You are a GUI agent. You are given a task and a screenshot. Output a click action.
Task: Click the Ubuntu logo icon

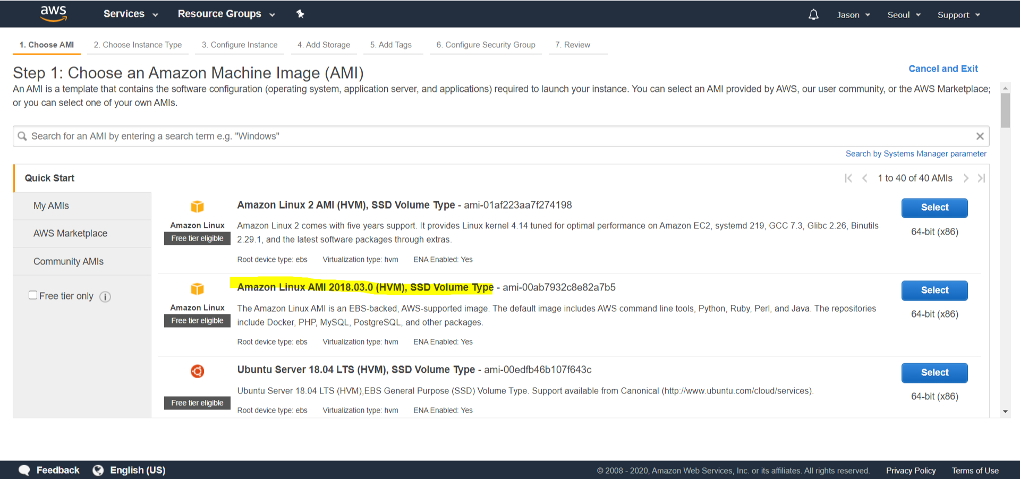pos(197,371)
